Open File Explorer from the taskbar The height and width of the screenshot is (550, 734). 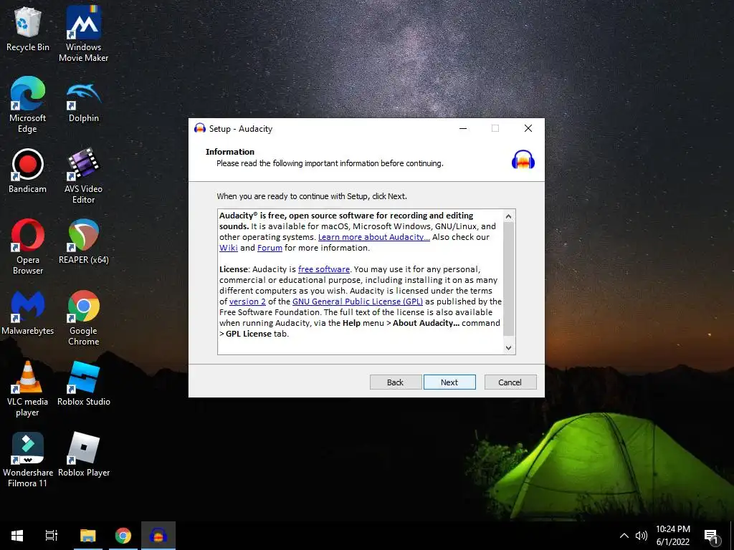click(x=87, y=536)
